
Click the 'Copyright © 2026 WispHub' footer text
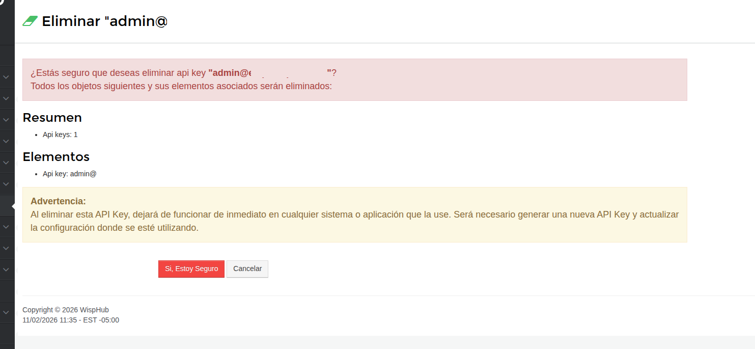(x=66, y=309)
